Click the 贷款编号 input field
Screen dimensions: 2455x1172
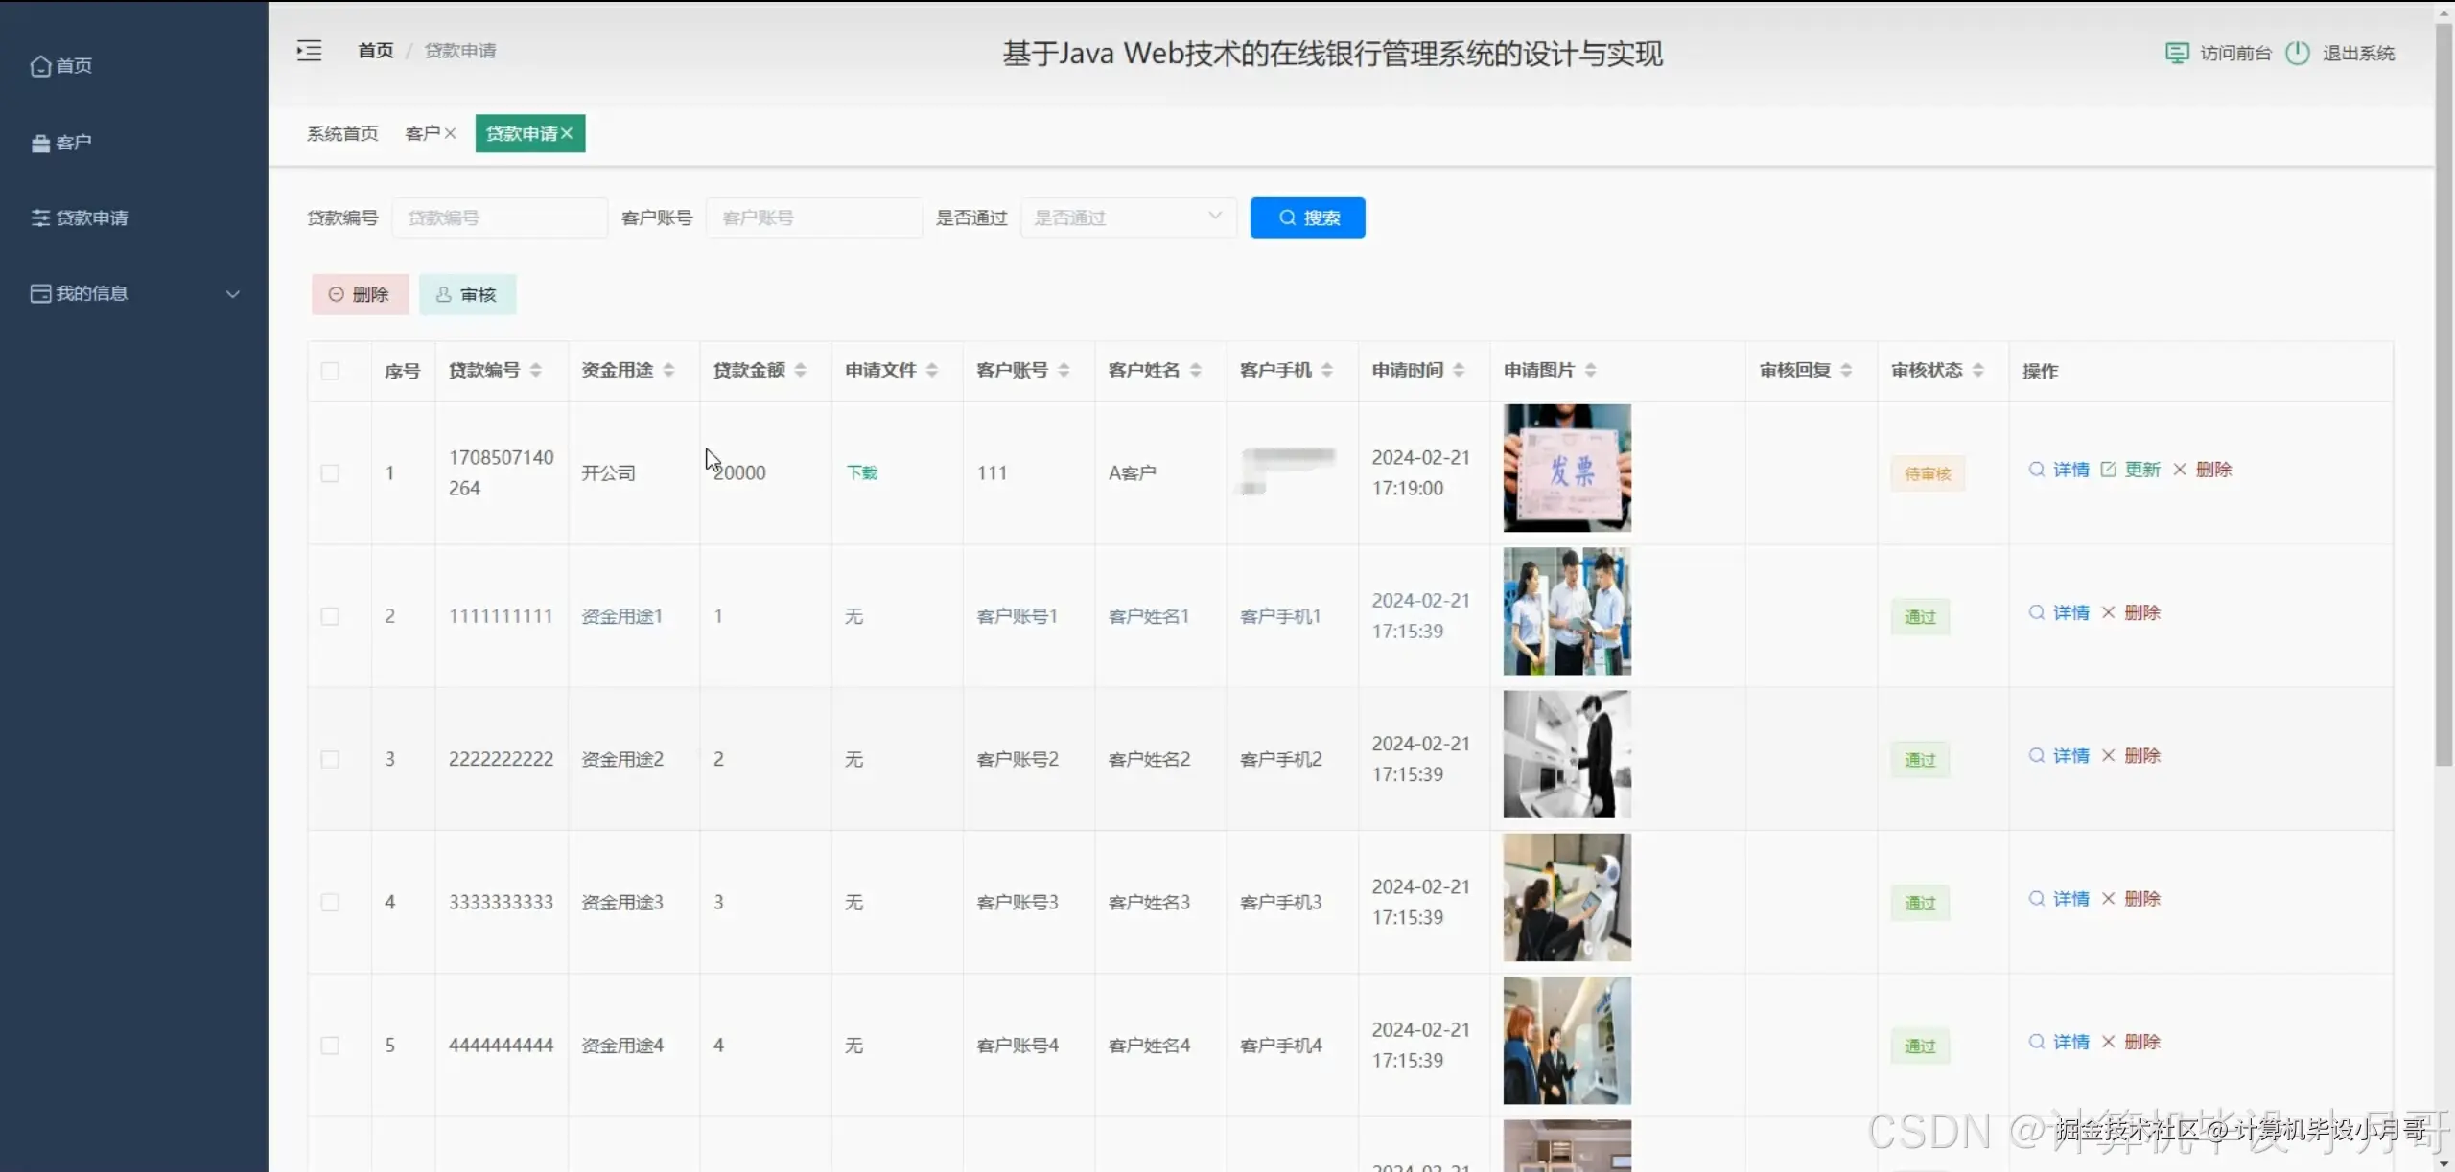[500, 218]
